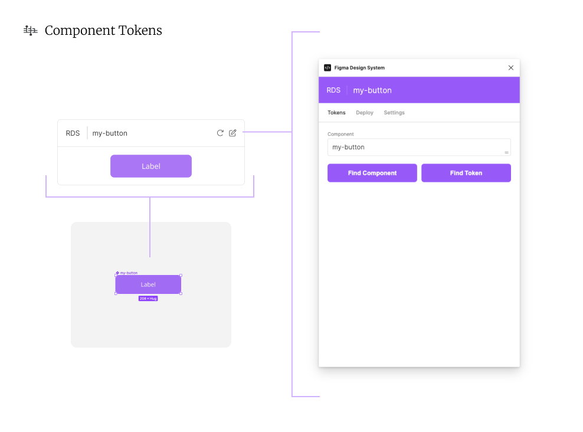Click the Find Component button
This screenshot has width=583, height=432.
(x=372, y=173)
